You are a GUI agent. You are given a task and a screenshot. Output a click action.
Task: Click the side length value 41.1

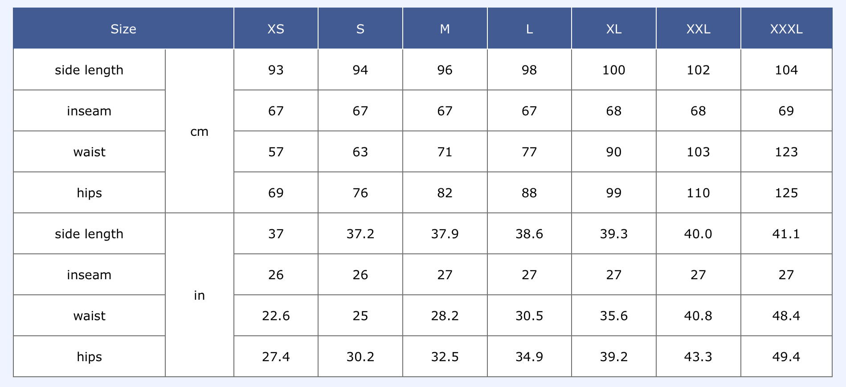pos(786,234)
